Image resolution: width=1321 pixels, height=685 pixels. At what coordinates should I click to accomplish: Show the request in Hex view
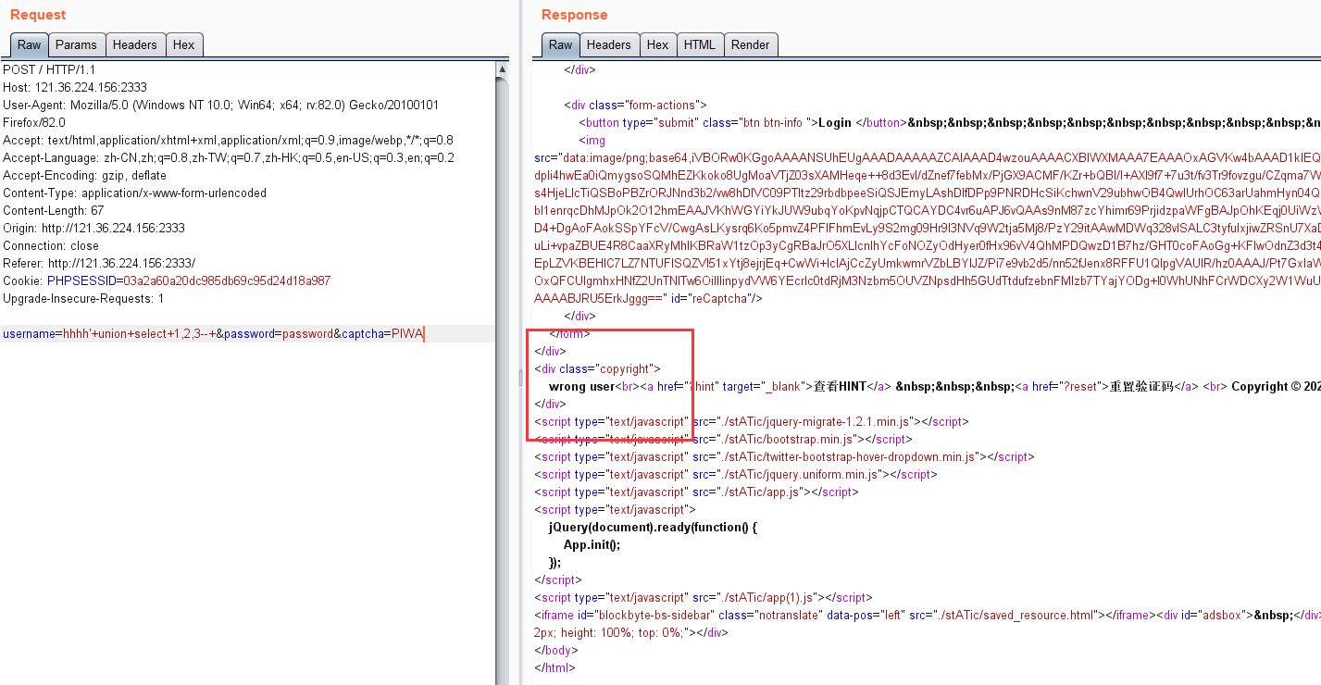click(x=184, y=44)
